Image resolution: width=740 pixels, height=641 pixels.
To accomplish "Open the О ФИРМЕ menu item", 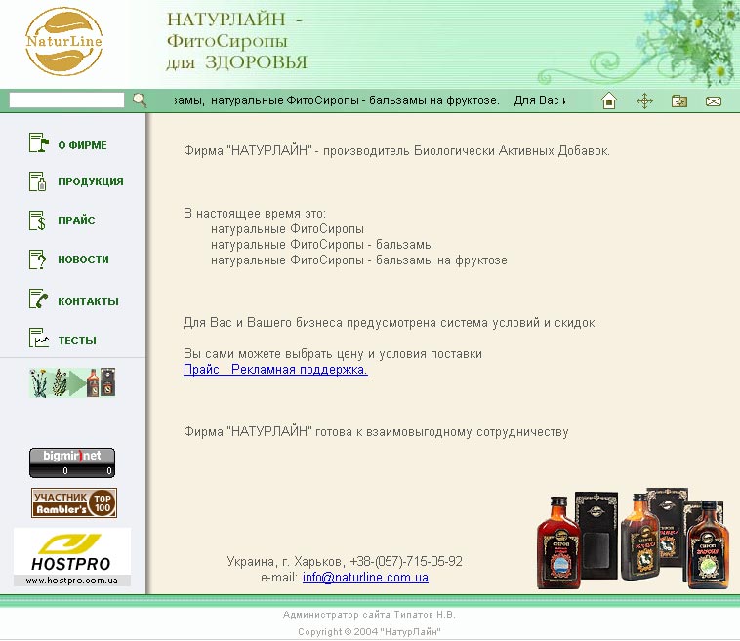I will [82, 145].
